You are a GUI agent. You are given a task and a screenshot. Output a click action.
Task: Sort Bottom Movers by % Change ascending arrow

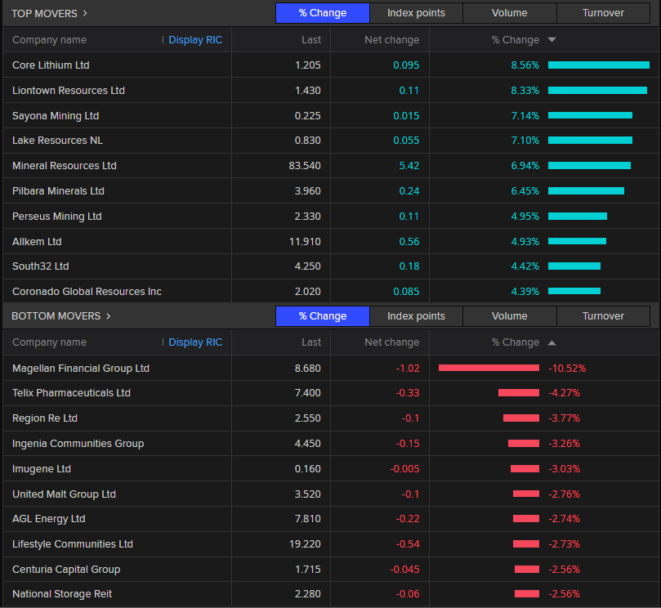pyautogui.click(x=552, y=342)
